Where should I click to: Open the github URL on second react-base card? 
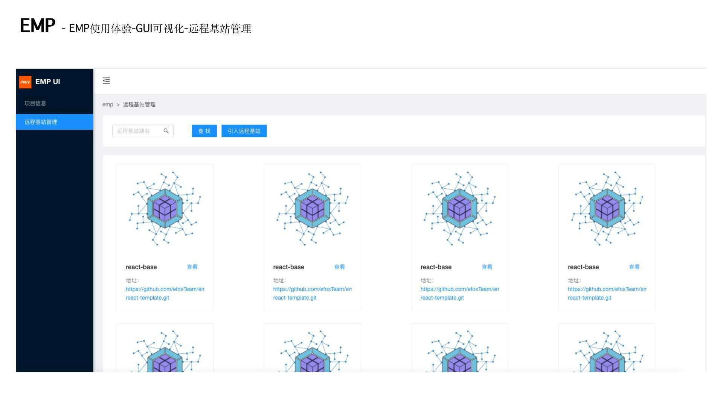click(312, 293)
